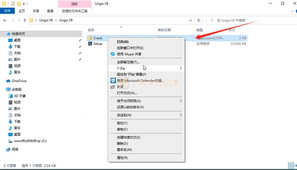Click the breadcrumb chevron between Lingo.18 folders
This screenshot has height=170, width=297.
pyautogui.click(x=56, y=21)
